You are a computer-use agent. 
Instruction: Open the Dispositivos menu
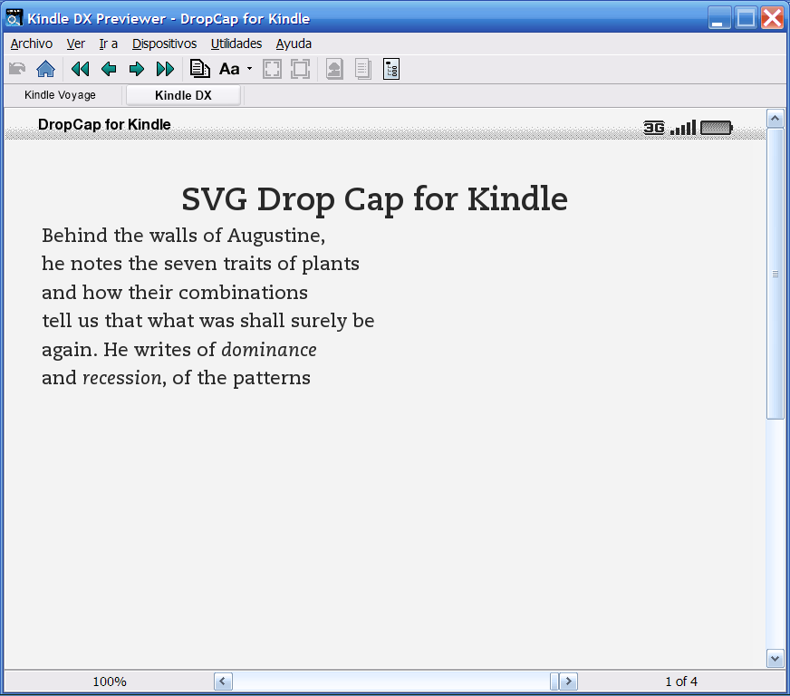pyautogui.click(x=164, y=43)
